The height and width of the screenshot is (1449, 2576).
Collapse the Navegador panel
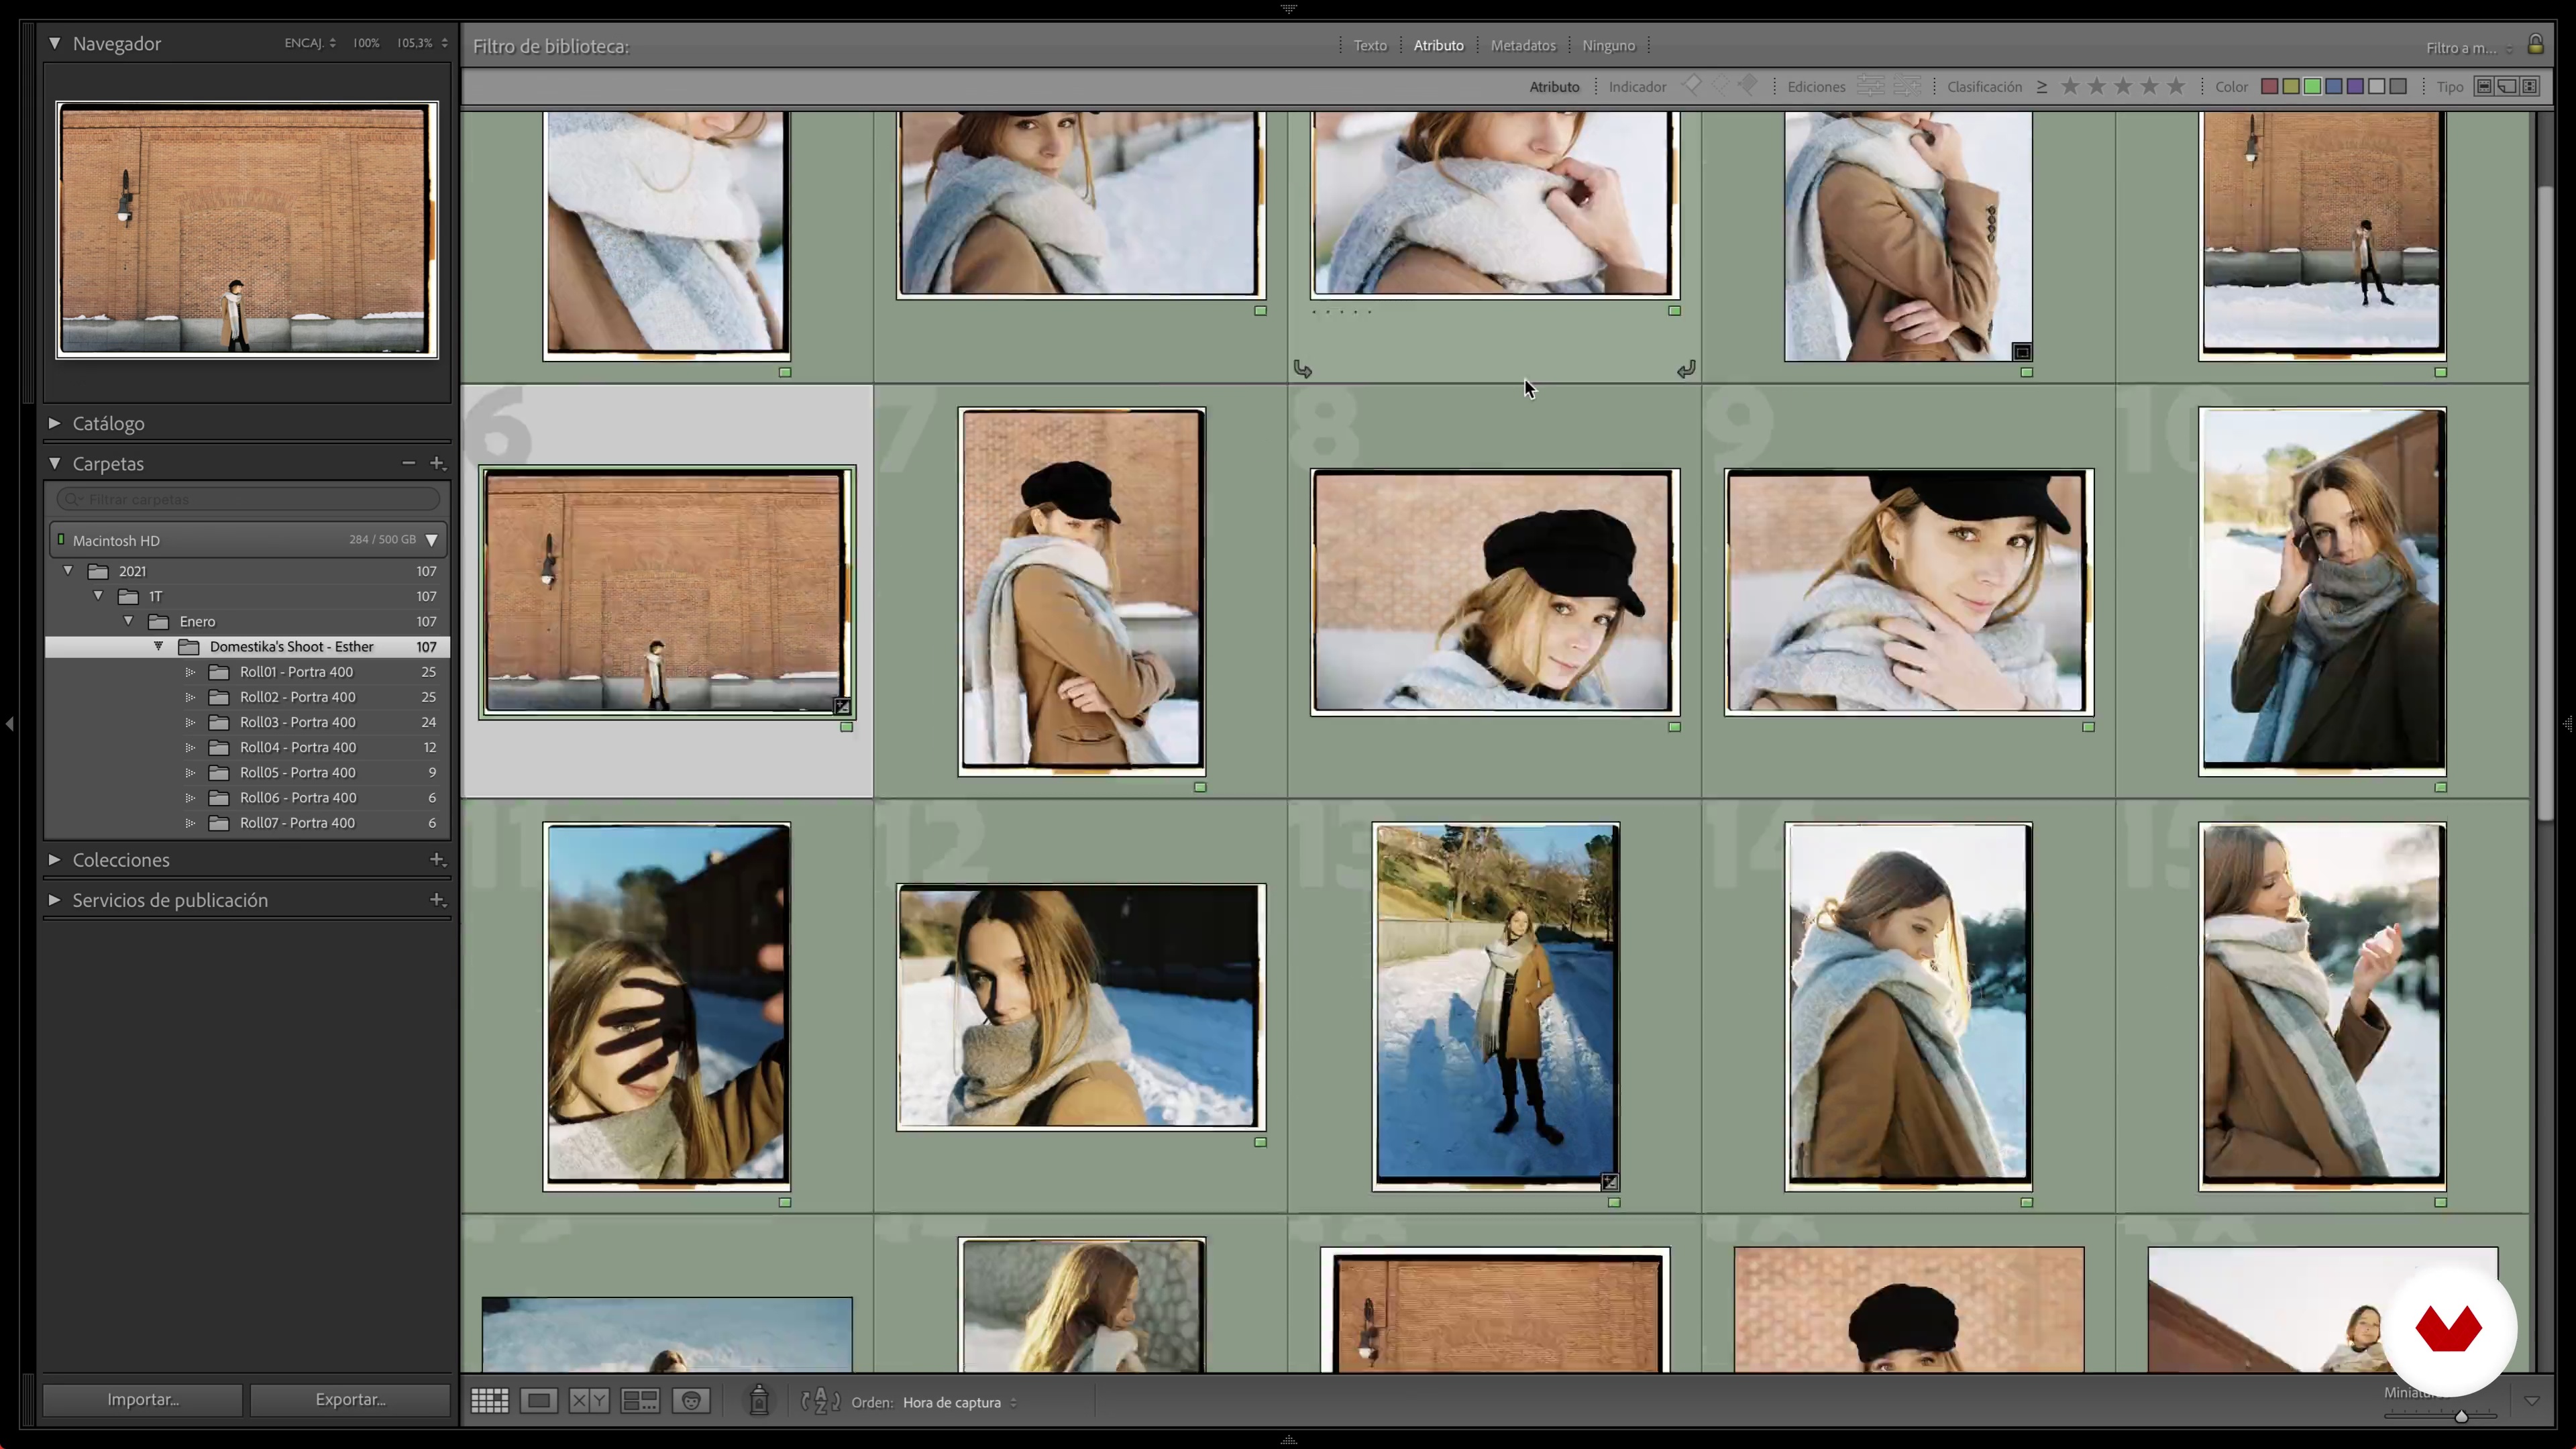[54, 43]
